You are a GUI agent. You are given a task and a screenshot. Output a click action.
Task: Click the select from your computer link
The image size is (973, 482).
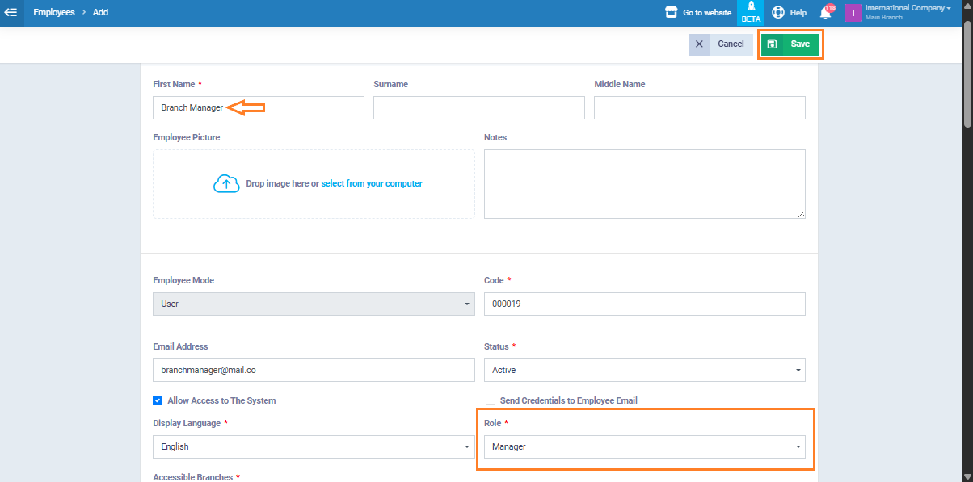click(x=372, y=184)
